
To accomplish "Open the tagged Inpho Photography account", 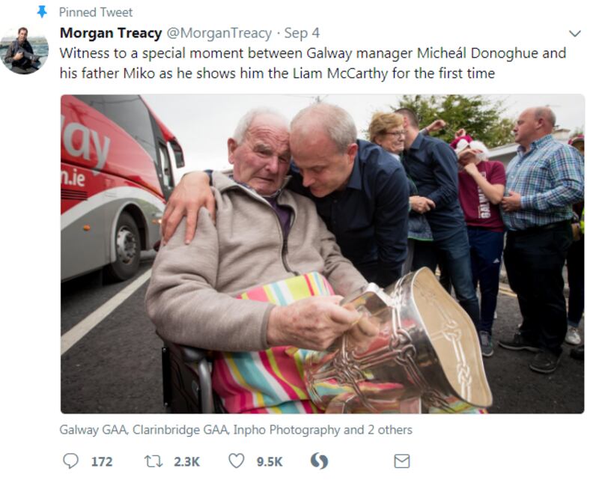I will (x=287, y=430).
